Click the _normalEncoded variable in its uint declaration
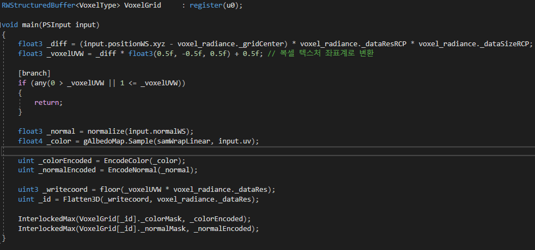This screenshot has height=250, width=535. click(x=67, y=170)
